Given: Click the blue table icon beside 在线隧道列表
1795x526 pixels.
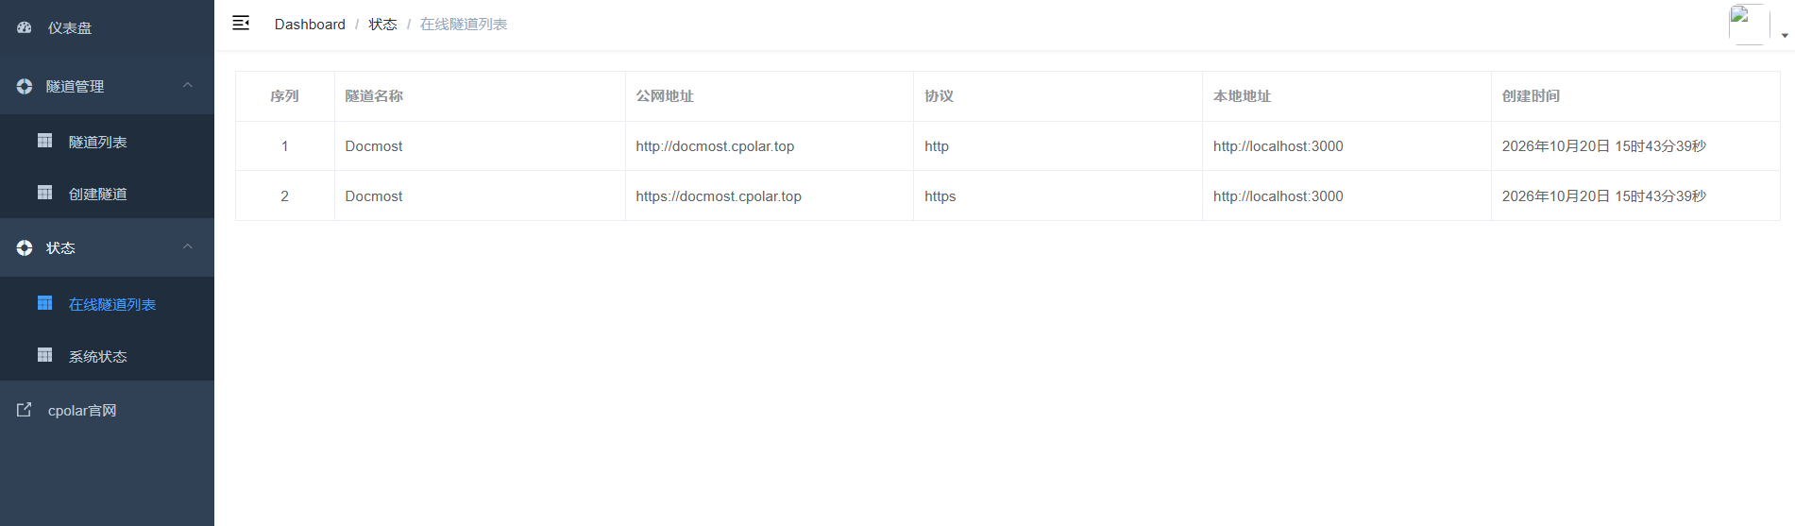Looking at the screenshot, I should (x=44, y=303).
